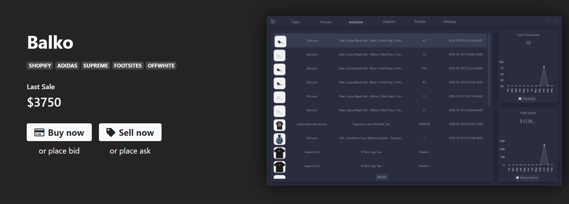Click the 'Balko' page title
The height and width of the screenshot is (204, 569).
[50, 43]
